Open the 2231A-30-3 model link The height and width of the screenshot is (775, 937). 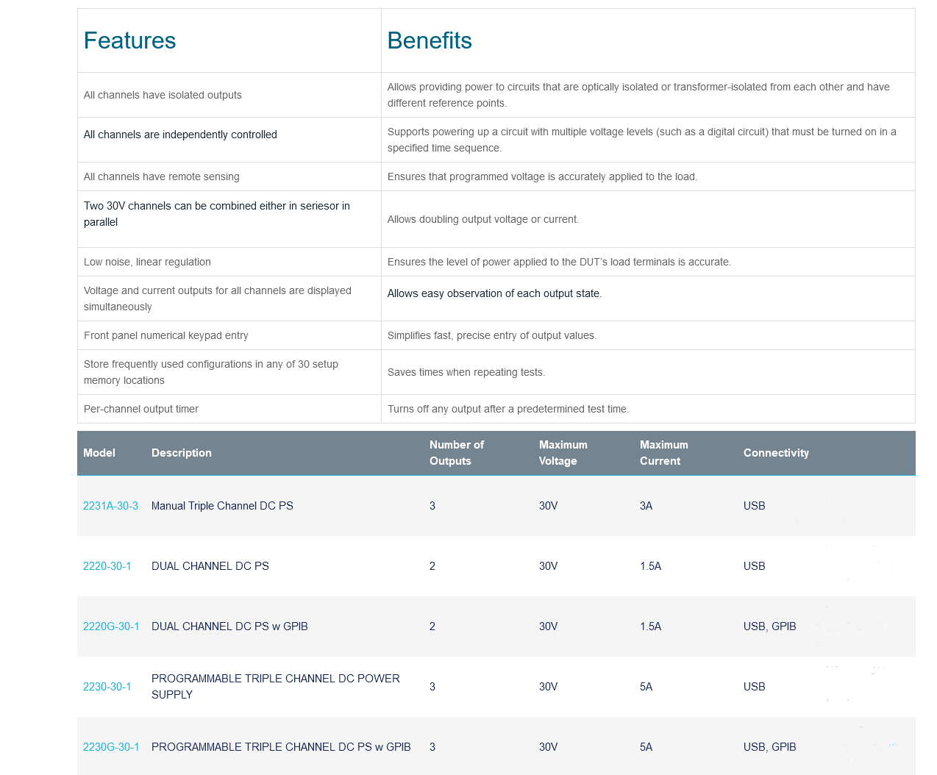pyautogui.click(x=110, y=506)
